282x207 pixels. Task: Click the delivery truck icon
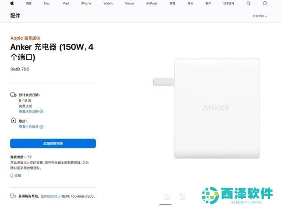coord(13,95)
